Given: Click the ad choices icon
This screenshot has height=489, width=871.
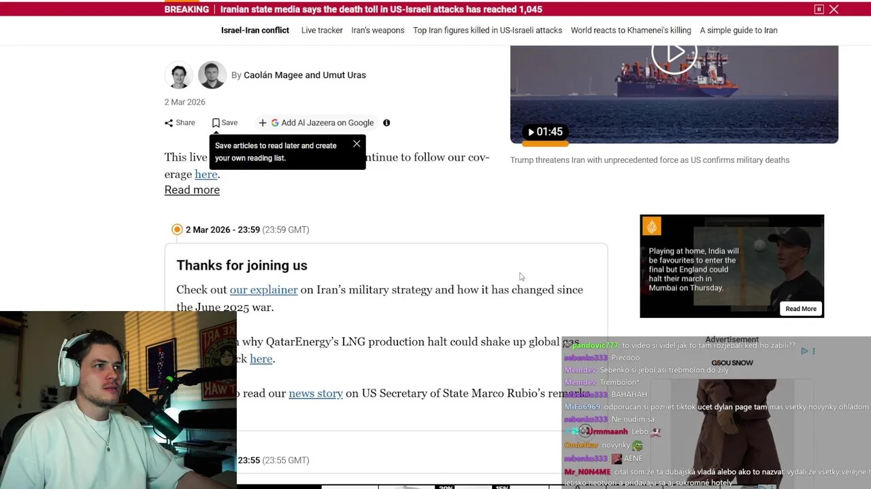Looking at the screenshot, I should point(804,351).
